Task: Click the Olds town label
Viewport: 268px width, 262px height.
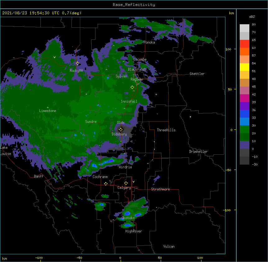Action: tap(121, 123)
